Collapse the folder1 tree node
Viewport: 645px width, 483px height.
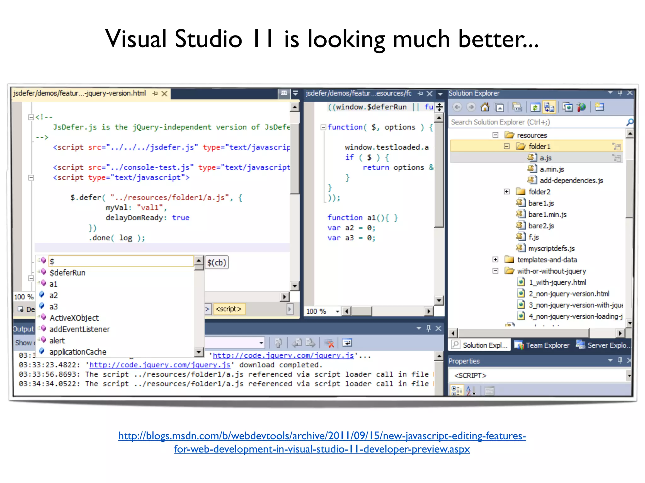click(x=507, y=146)
